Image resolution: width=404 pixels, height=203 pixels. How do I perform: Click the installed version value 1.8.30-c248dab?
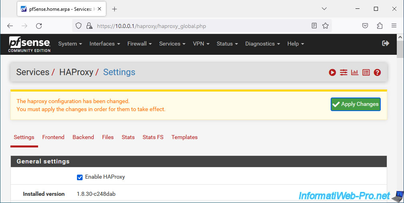point(96,194)
